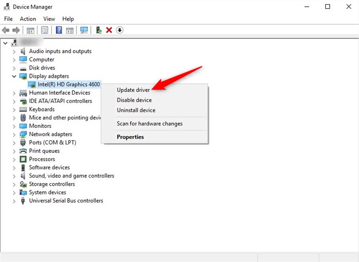Expand the Computer category chevron

coord(14,60)
